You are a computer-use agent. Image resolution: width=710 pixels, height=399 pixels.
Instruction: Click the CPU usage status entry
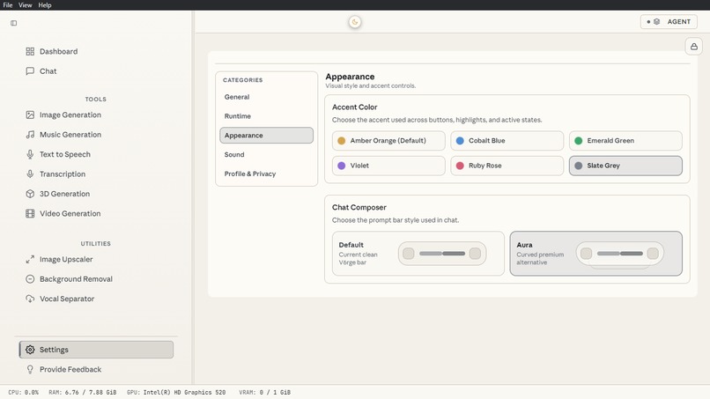[x=24, y=393]
